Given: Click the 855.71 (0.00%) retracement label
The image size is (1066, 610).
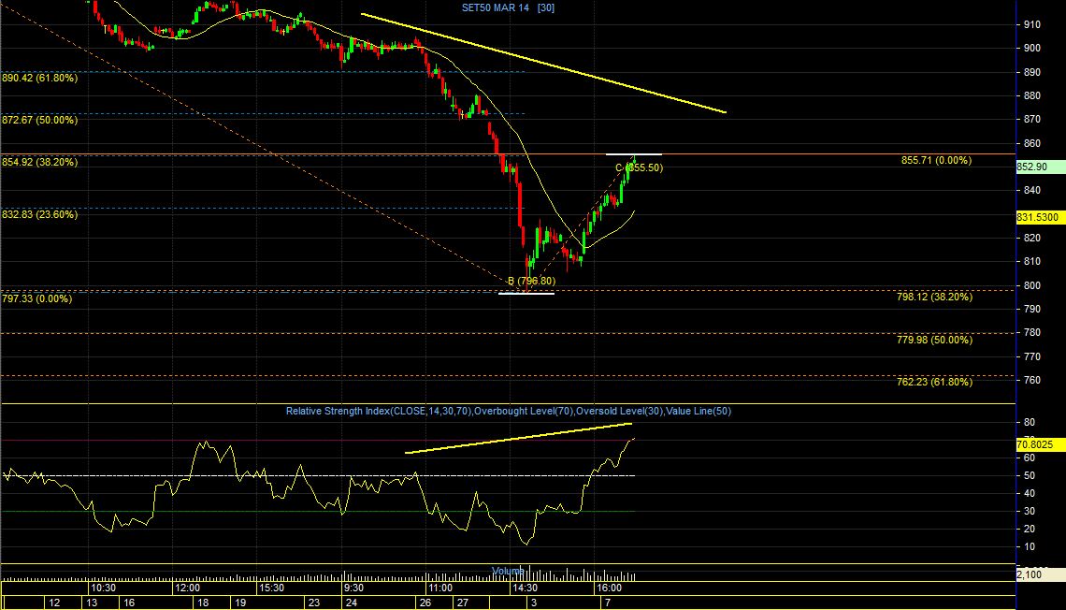Looking at the screenshot, I should 936,161.
